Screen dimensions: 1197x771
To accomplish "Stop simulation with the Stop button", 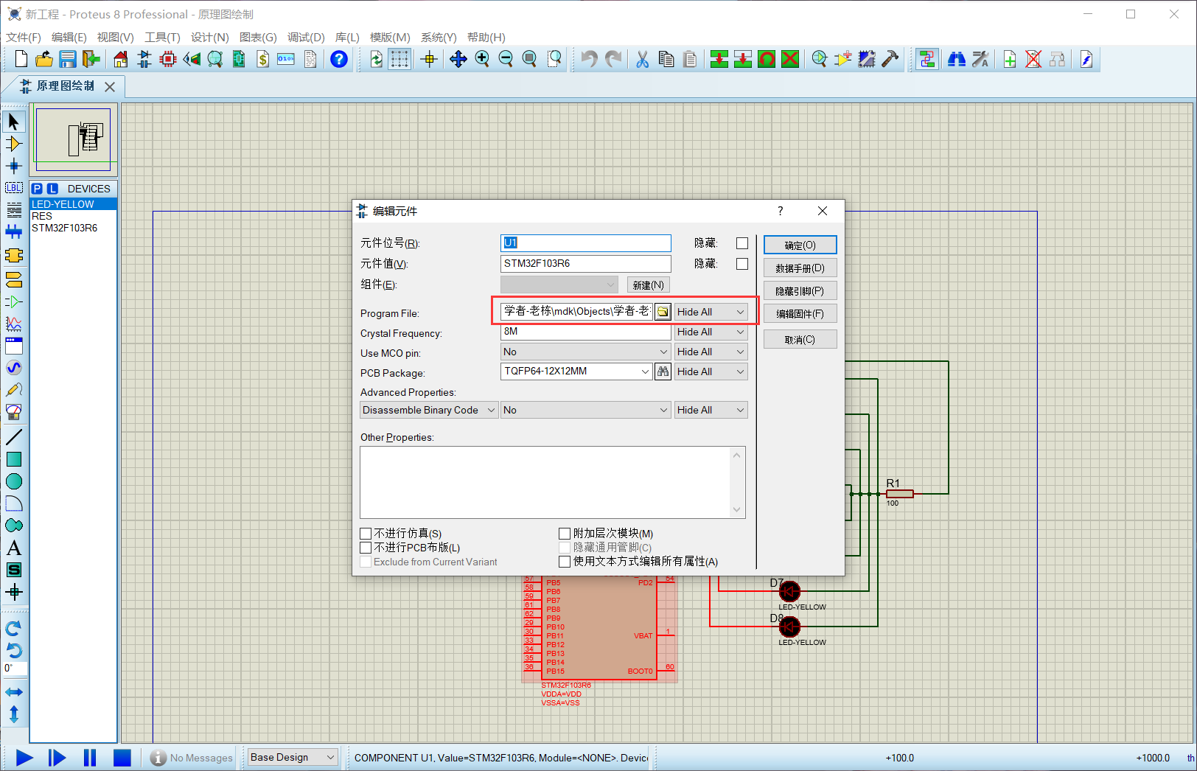I will click(122, 757).
